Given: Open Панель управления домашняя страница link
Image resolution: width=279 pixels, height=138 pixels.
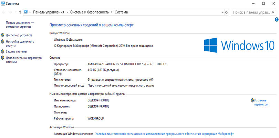Looking at the screenshot, I should point(20,24).
